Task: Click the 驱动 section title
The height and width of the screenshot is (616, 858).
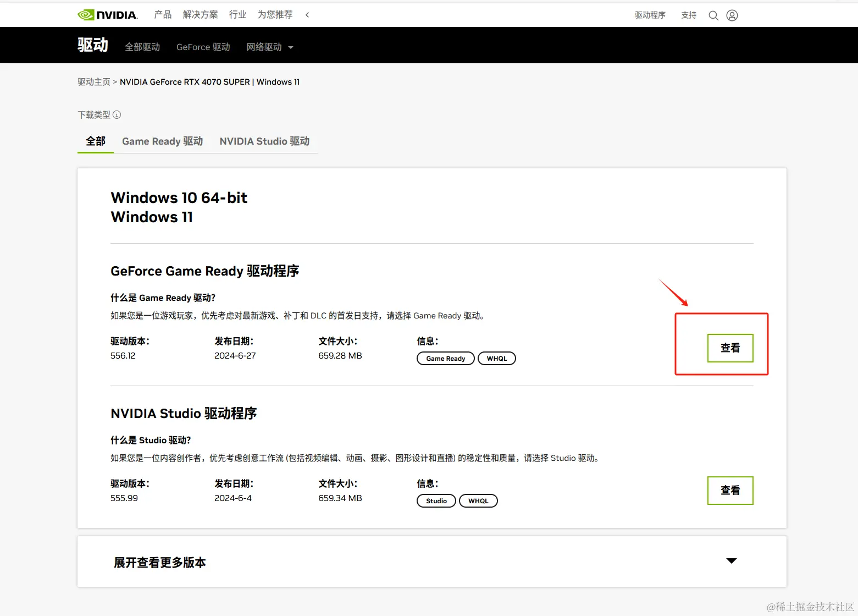Action: tap(93, 45)
